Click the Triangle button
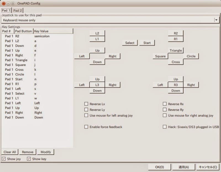Viewport: 221px width, 172px height. tap(176, 51)
